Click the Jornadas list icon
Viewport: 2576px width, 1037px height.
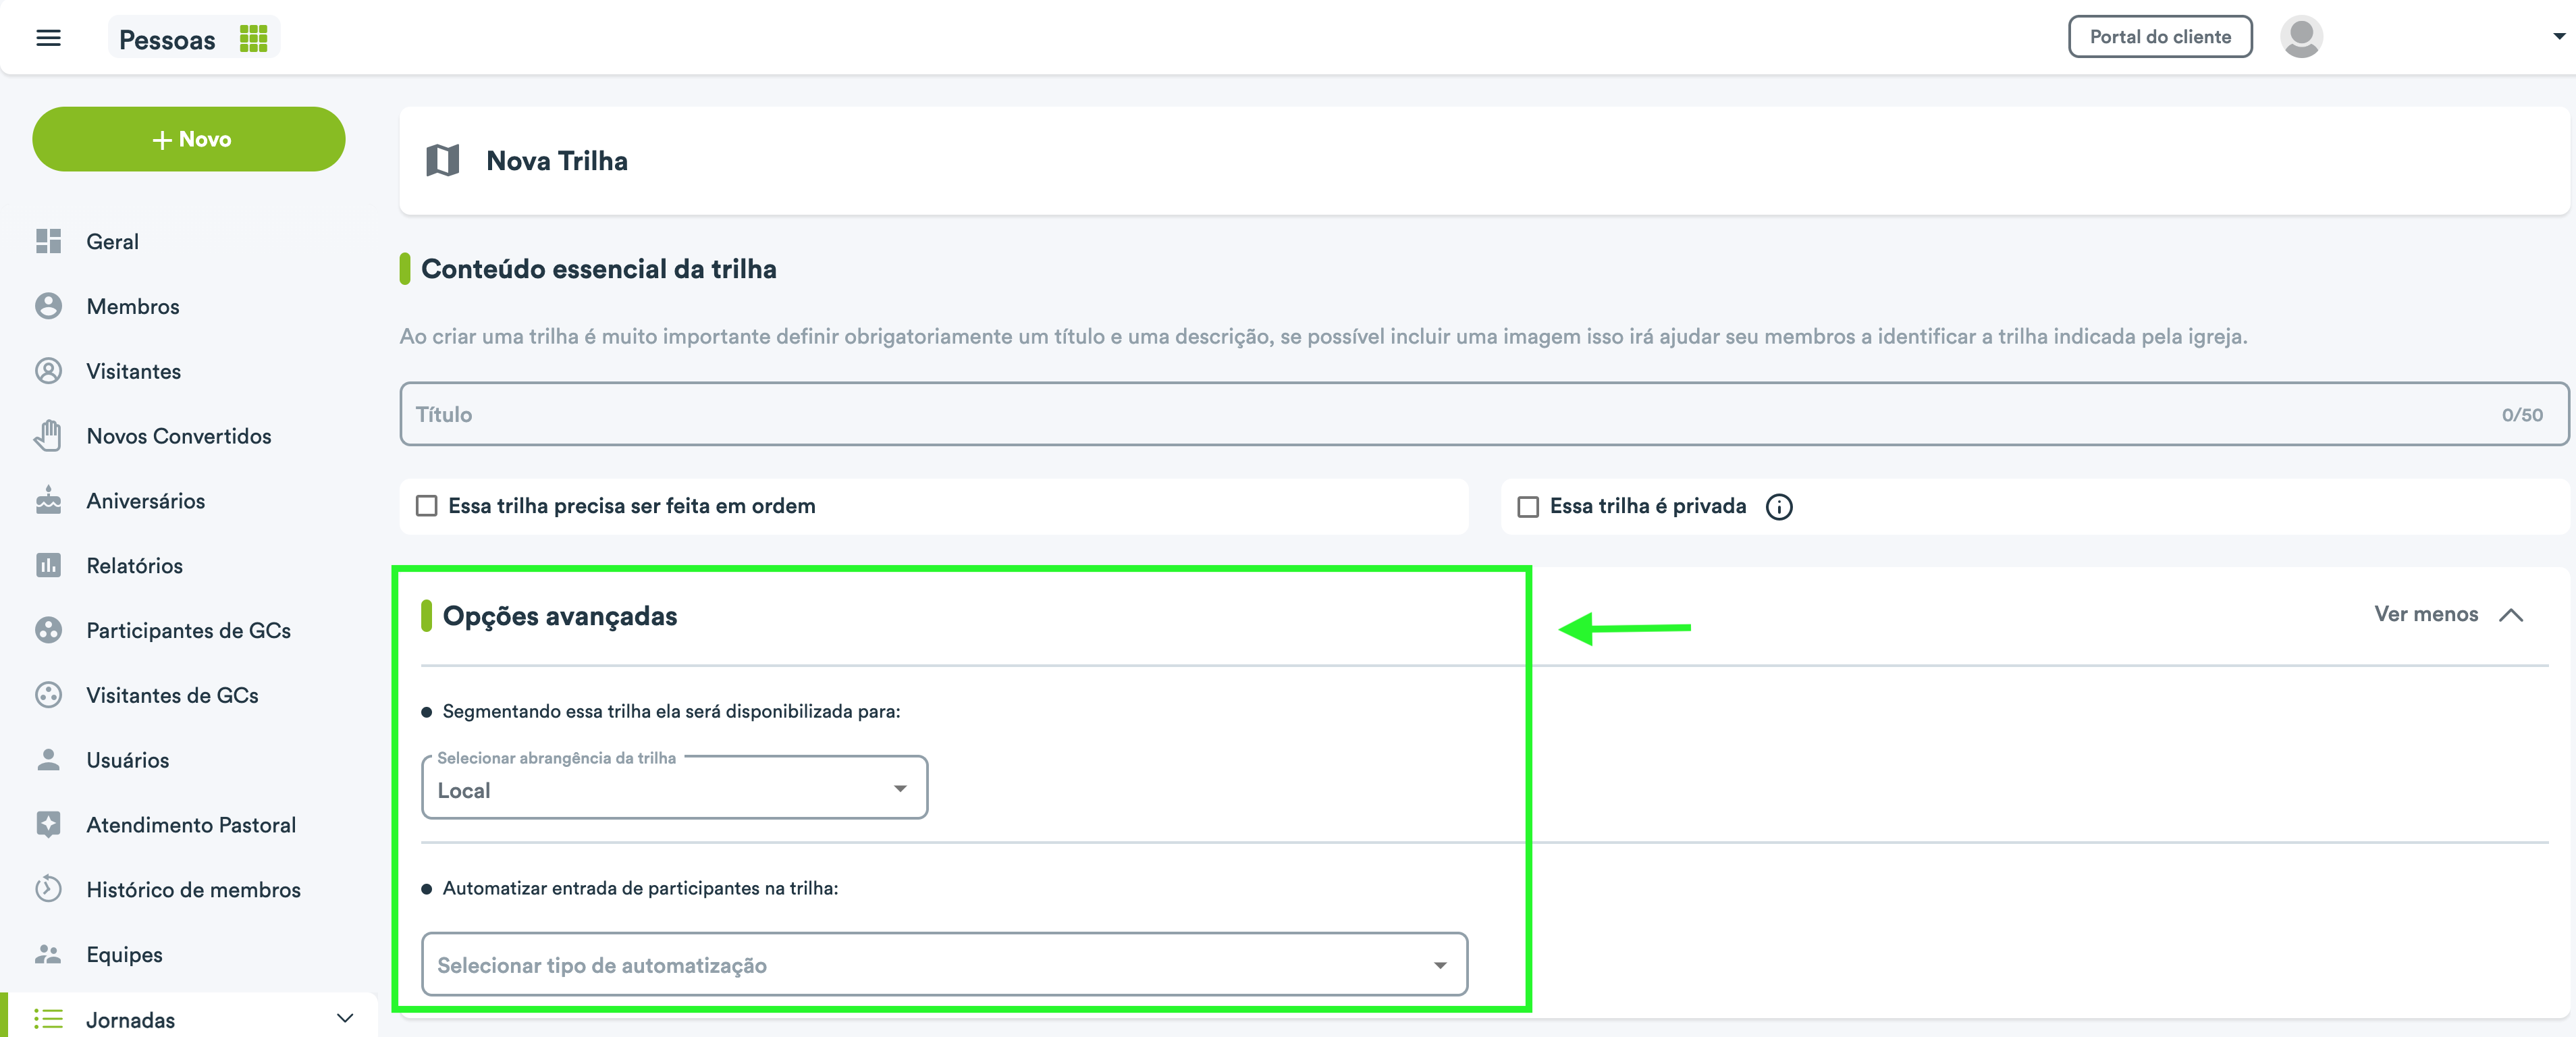48,1019
